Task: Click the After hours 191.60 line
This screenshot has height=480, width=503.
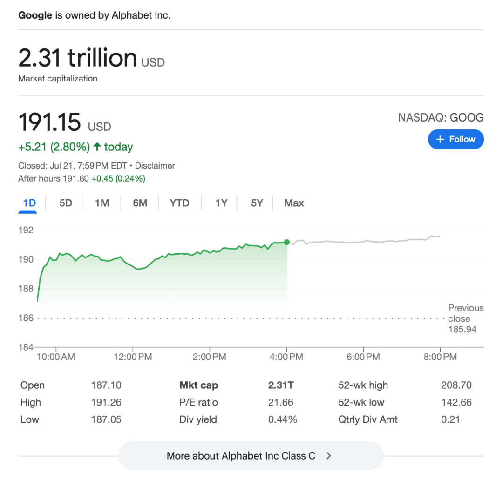Action: [82, 179]
